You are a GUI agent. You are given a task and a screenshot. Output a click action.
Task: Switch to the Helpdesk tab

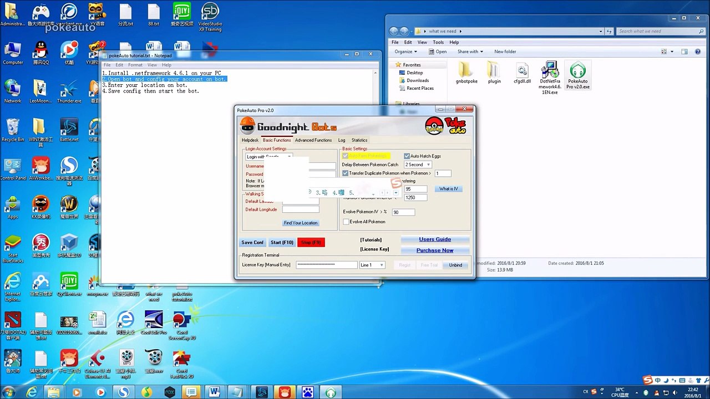250,140
